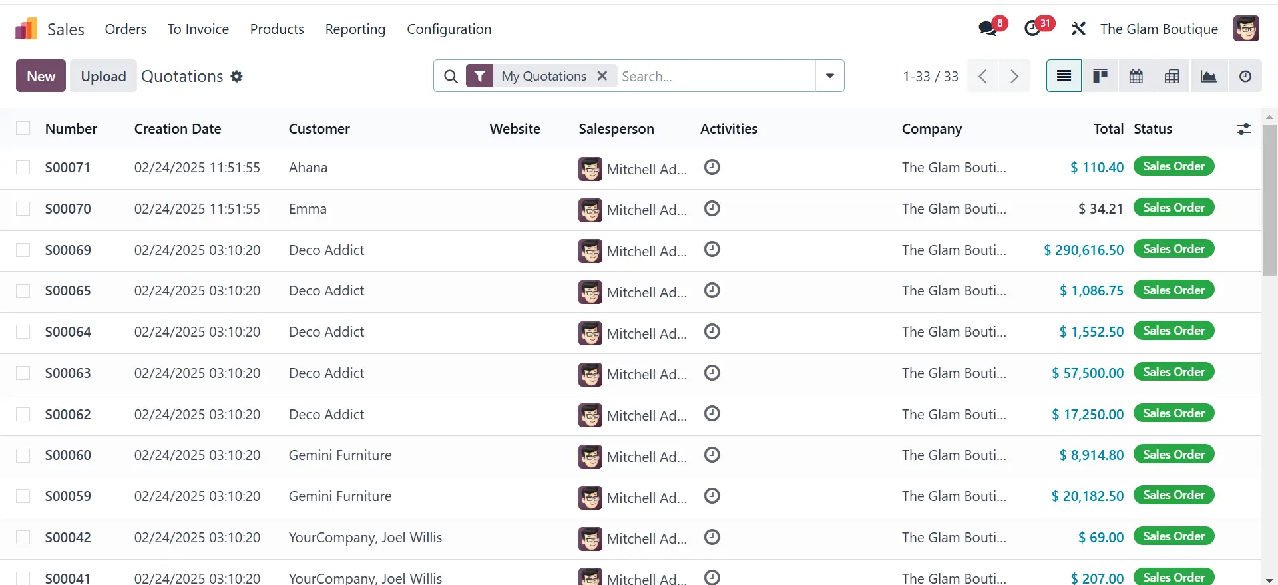
Task: Switch to calendar view
Action: [x=1136, y=76]
